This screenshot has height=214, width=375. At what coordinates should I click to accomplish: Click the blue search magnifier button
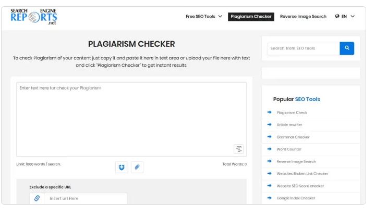(347, 48)
